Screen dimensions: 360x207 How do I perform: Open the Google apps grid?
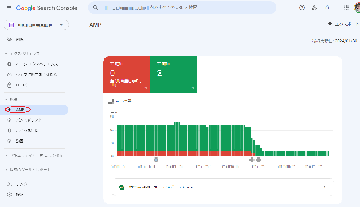click(x=346, y=8)
